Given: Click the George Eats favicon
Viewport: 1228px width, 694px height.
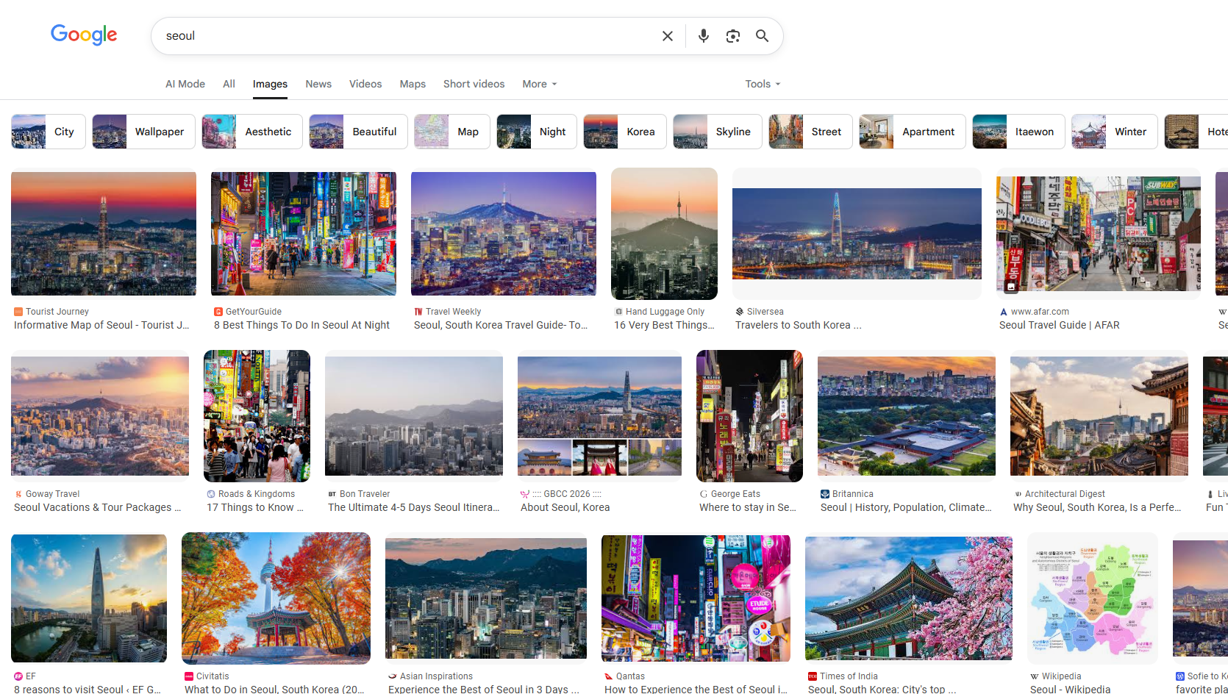Looking at the screenshot, I should pyautogui.click(x=704, y=494).
